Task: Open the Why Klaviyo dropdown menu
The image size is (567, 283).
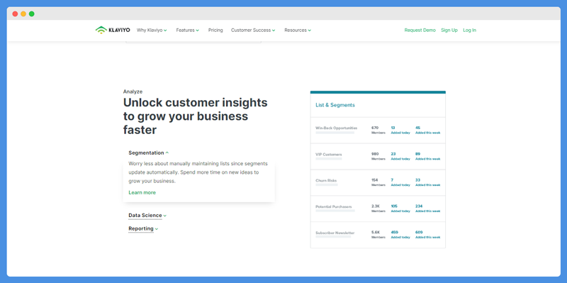Action: tap(152, 30)
